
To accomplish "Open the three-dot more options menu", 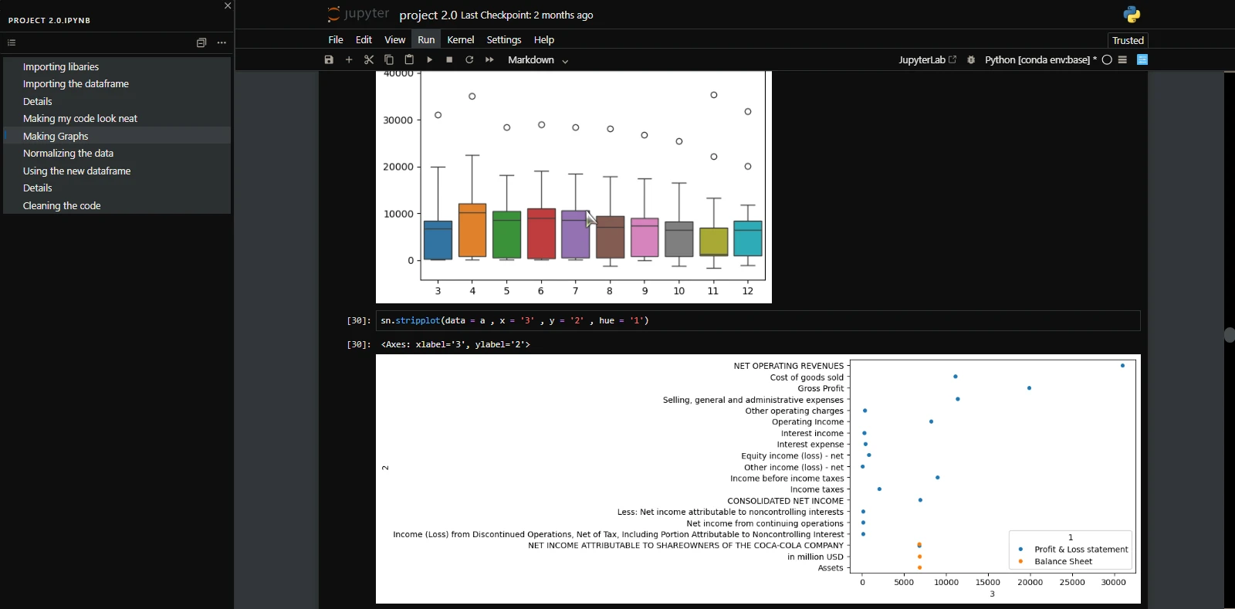I will [222, 43].
